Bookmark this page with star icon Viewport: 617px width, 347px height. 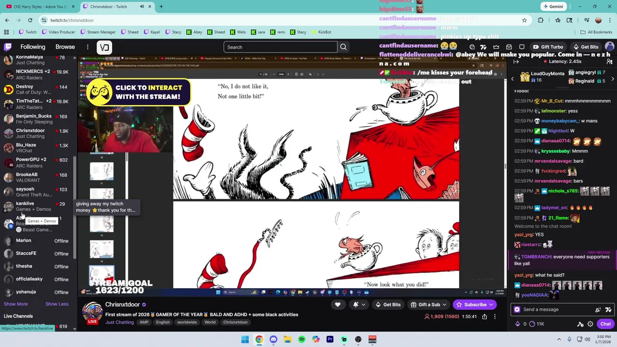[x=524, y=20]
